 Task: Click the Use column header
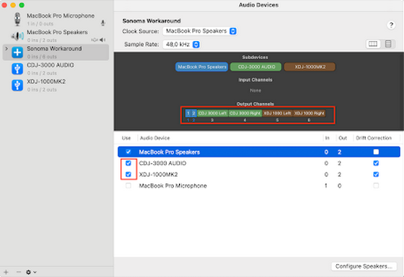click(x=126, y=138)
